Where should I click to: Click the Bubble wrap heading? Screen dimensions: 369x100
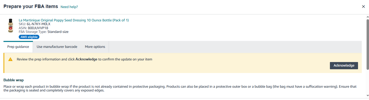(14, 80)
